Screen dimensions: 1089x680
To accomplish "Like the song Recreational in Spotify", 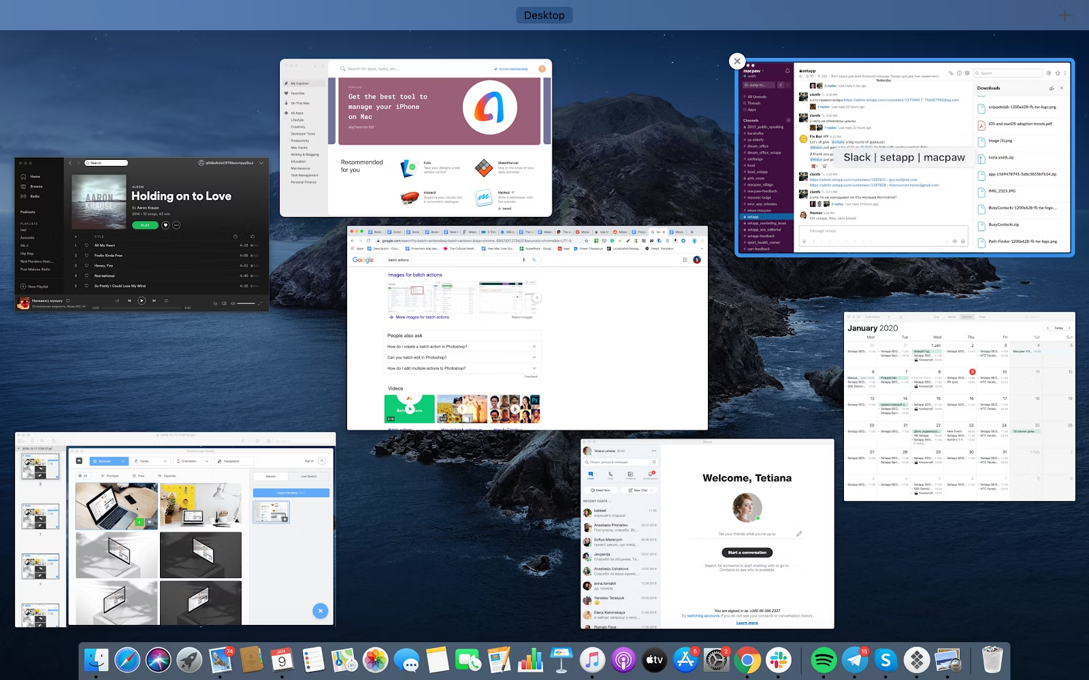I will [x=86, y=276].
